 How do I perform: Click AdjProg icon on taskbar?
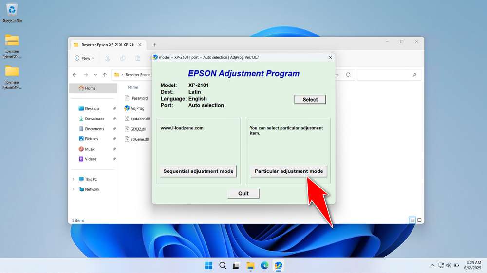click(x=278, y=266)
